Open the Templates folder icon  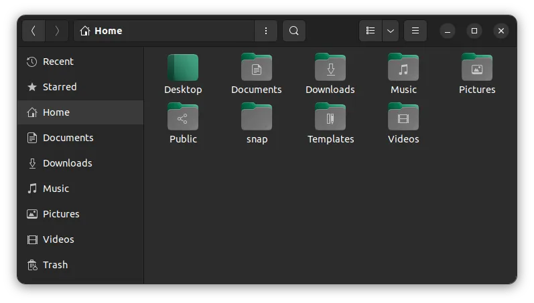[x=330, y=118]
